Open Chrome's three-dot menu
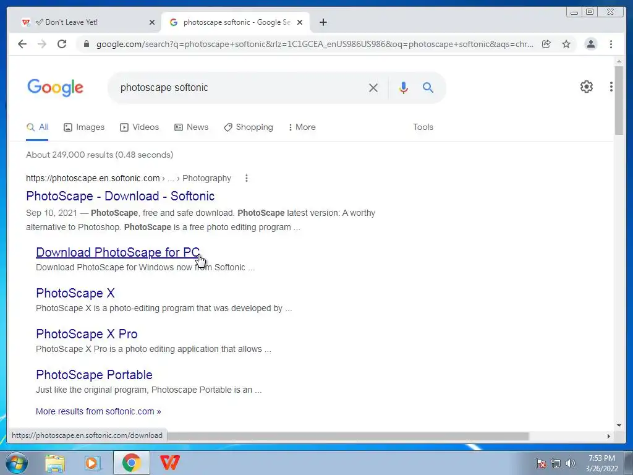 click(611, 44)
